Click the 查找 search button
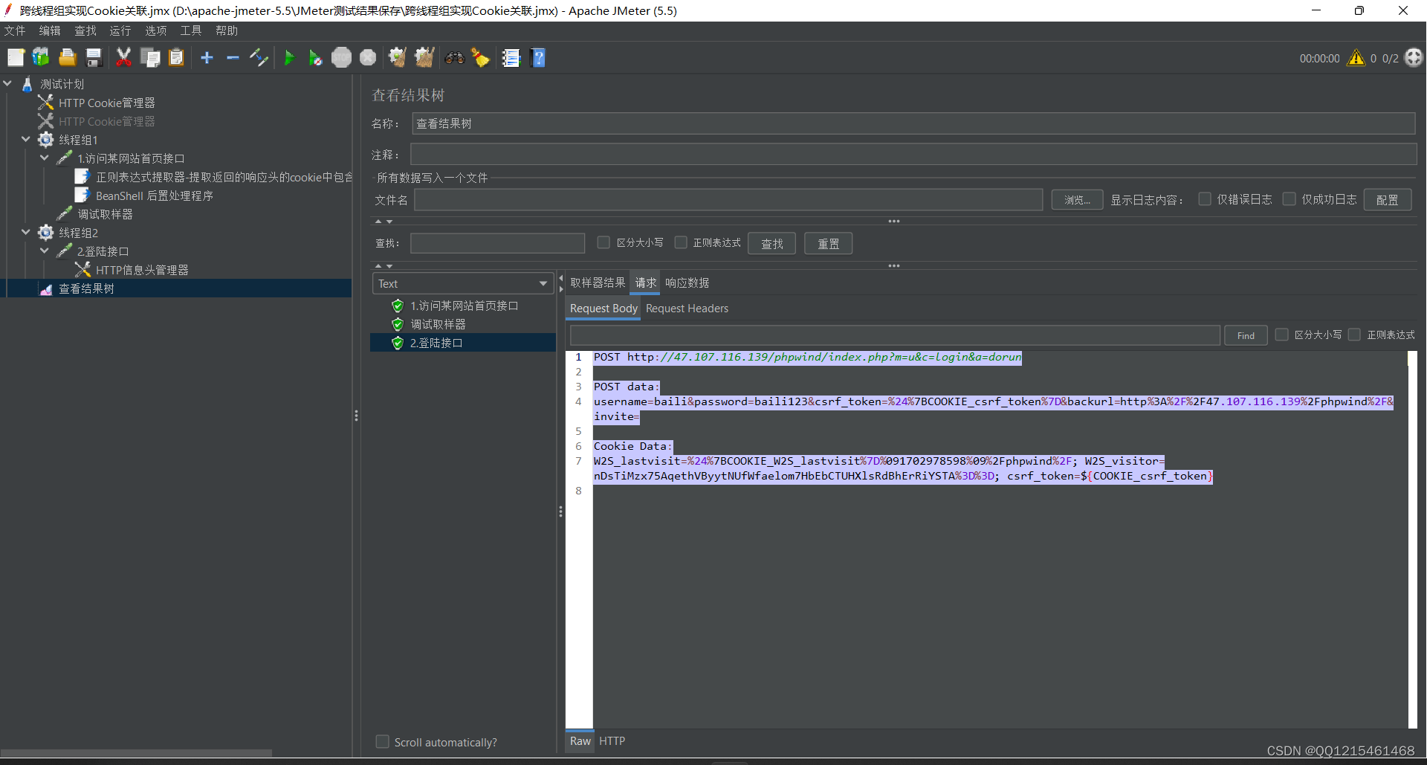This screenshot has width=1427, height=765. pyautogui.click(x=771, y=243)
